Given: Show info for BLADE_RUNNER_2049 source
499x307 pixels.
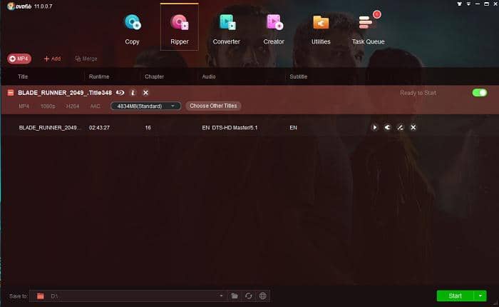Looking at the screenshot, I should [x=133, y=92].
